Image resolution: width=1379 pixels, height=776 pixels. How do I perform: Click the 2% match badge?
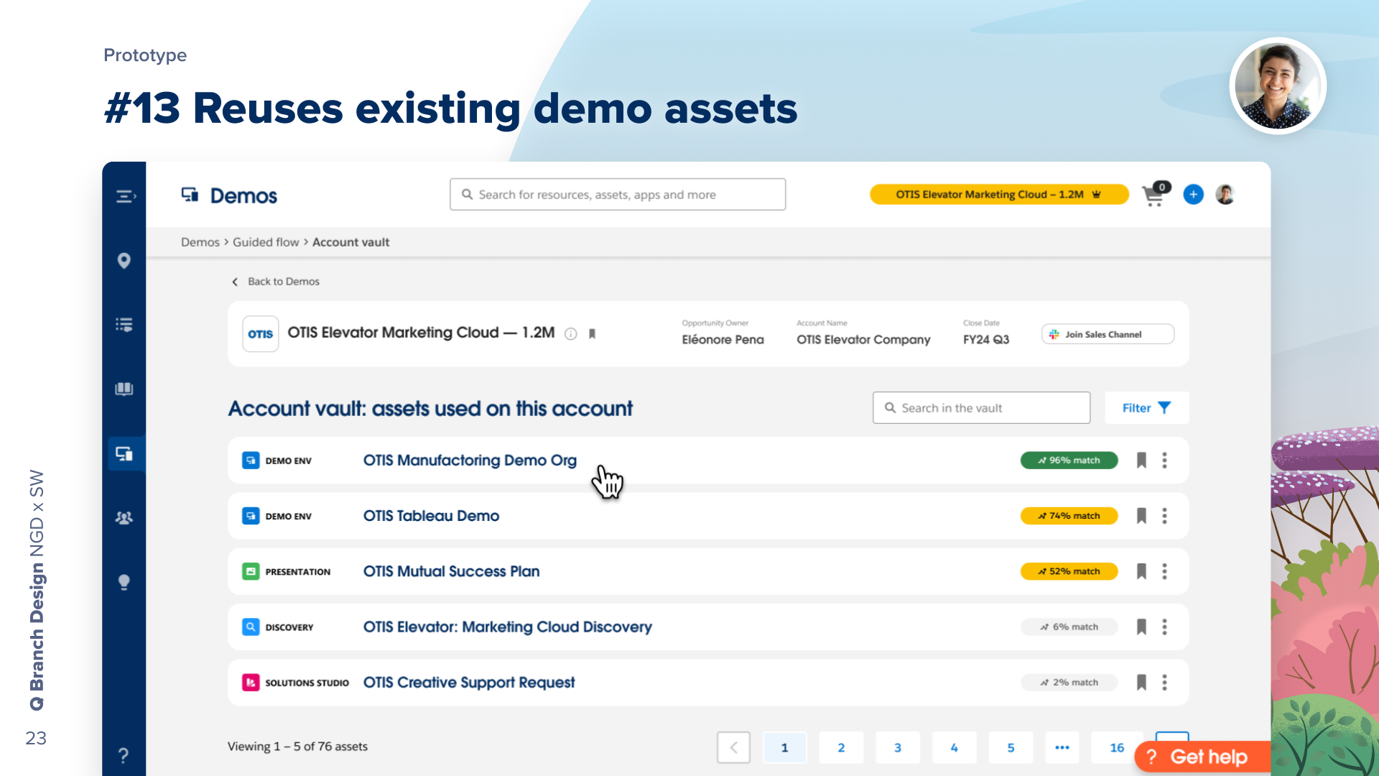(x=1069, y=682)
